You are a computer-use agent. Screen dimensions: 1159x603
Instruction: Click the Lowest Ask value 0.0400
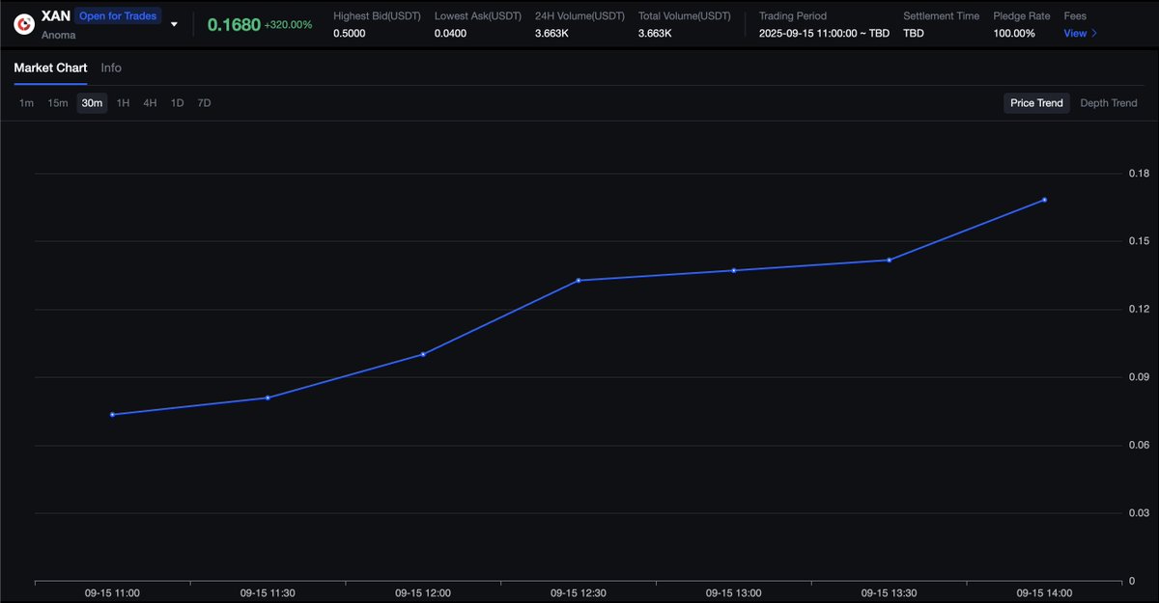tap(450, 34)
